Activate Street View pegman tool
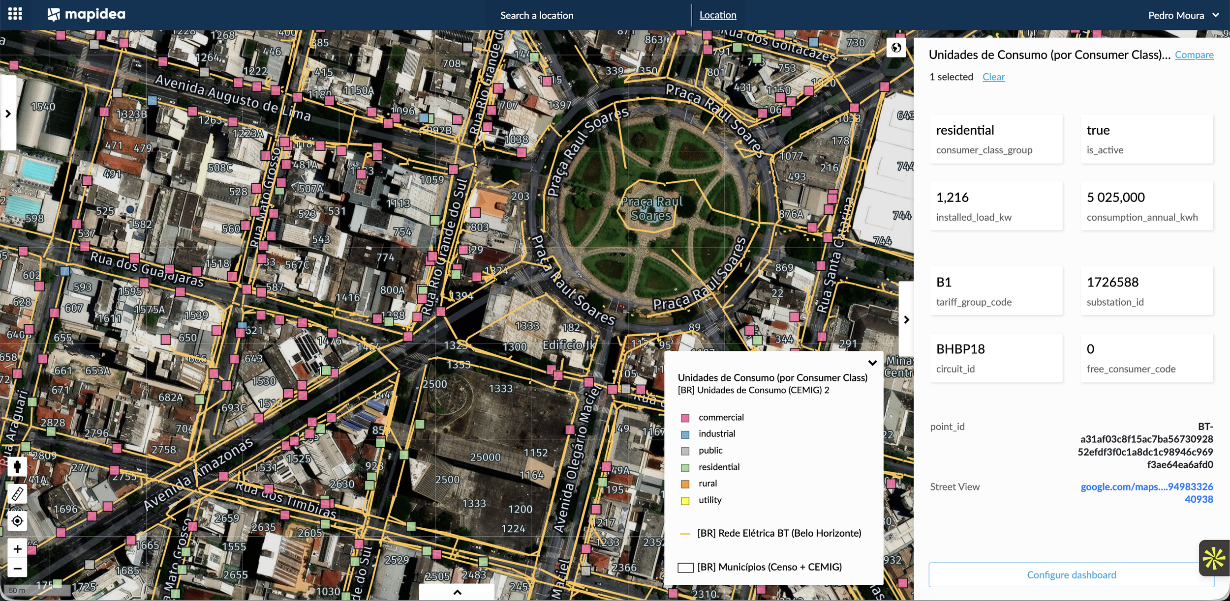Image resolution: width=1230 pixels, height=601 pixels. (x=17, y=466)
